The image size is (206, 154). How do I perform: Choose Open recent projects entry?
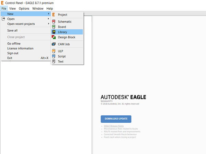coord(25,24)
